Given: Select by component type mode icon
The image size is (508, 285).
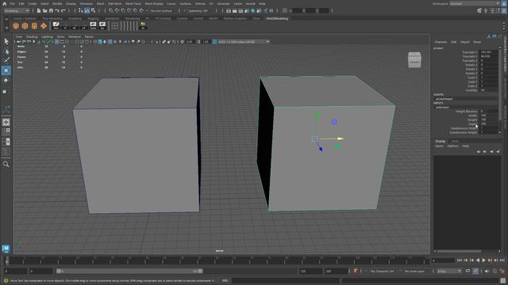Looking at the screenshot, I should [x=94, y=10].
